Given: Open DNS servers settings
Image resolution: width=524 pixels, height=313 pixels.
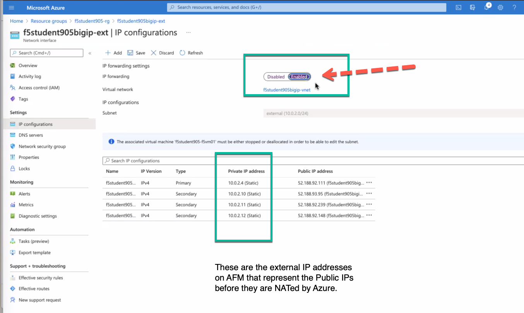Looking at the screenshot, I should tap(31, 135).
